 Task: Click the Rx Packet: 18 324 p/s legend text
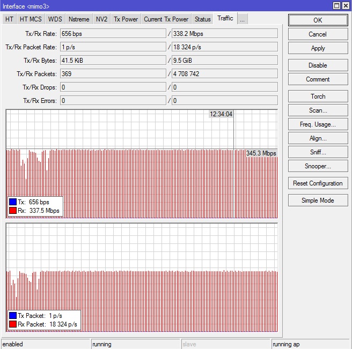click(47, 324)
